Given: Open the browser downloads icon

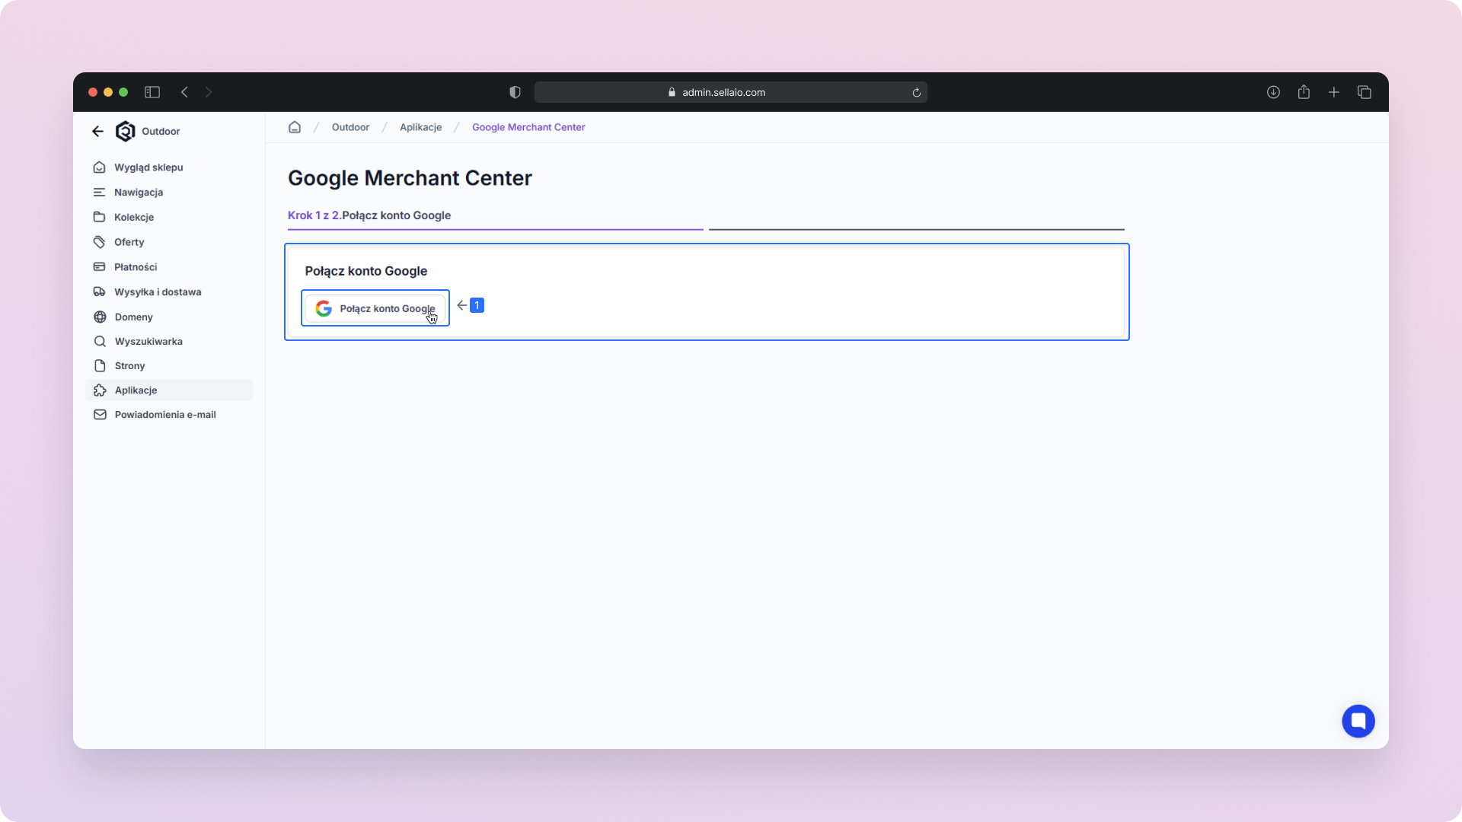Looking at the screenshot, I should tap(1273, 92).
